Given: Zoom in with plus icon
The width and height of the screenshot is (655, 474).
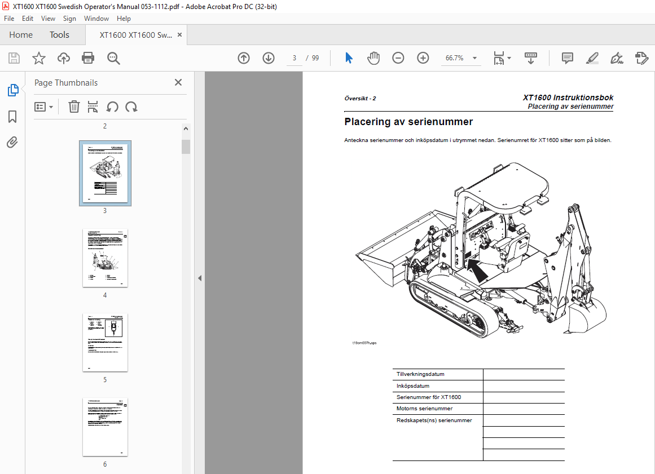Looking at the screenshot, I should pyautogui.click(x=423, y=58).
